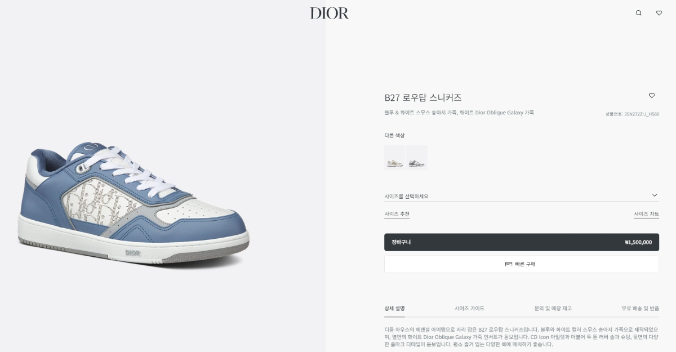Click the blue B27 sneaker product image
Viewport: 676px width, 352px height.
click(134, 204)
